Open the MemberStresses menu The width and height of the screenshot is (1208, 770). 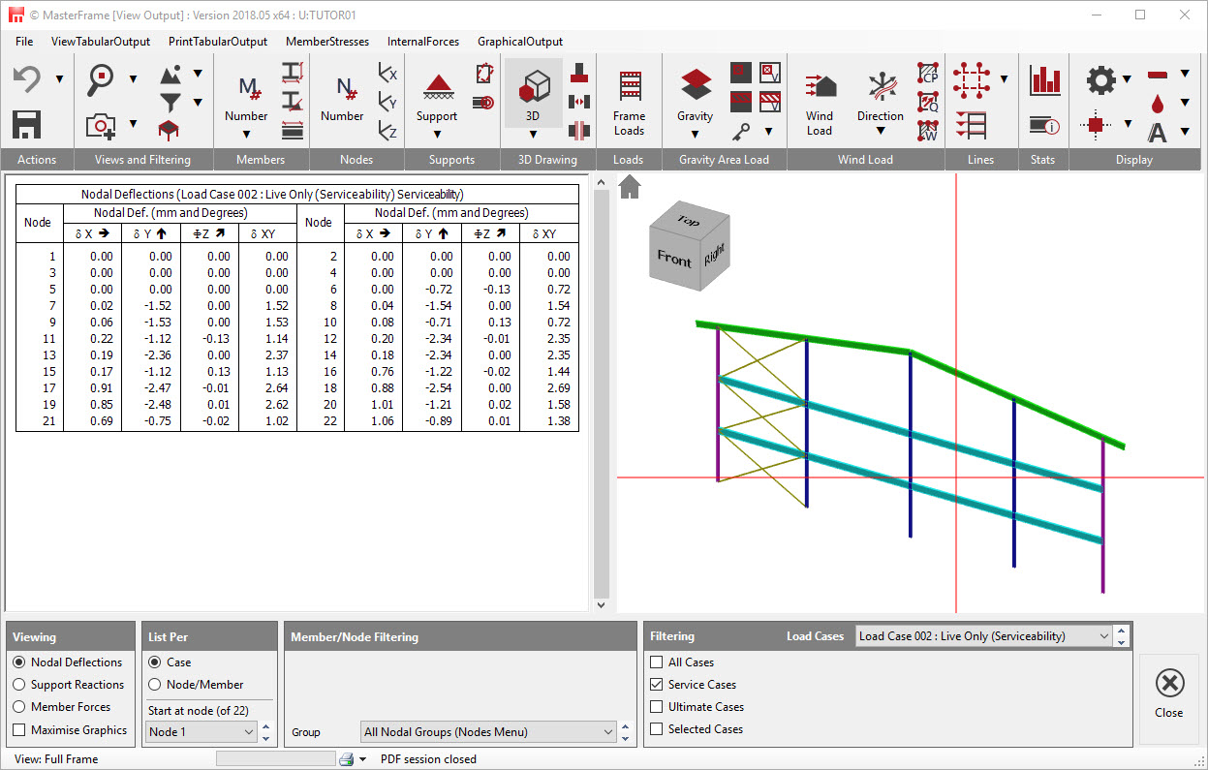(x=326, y=42)
